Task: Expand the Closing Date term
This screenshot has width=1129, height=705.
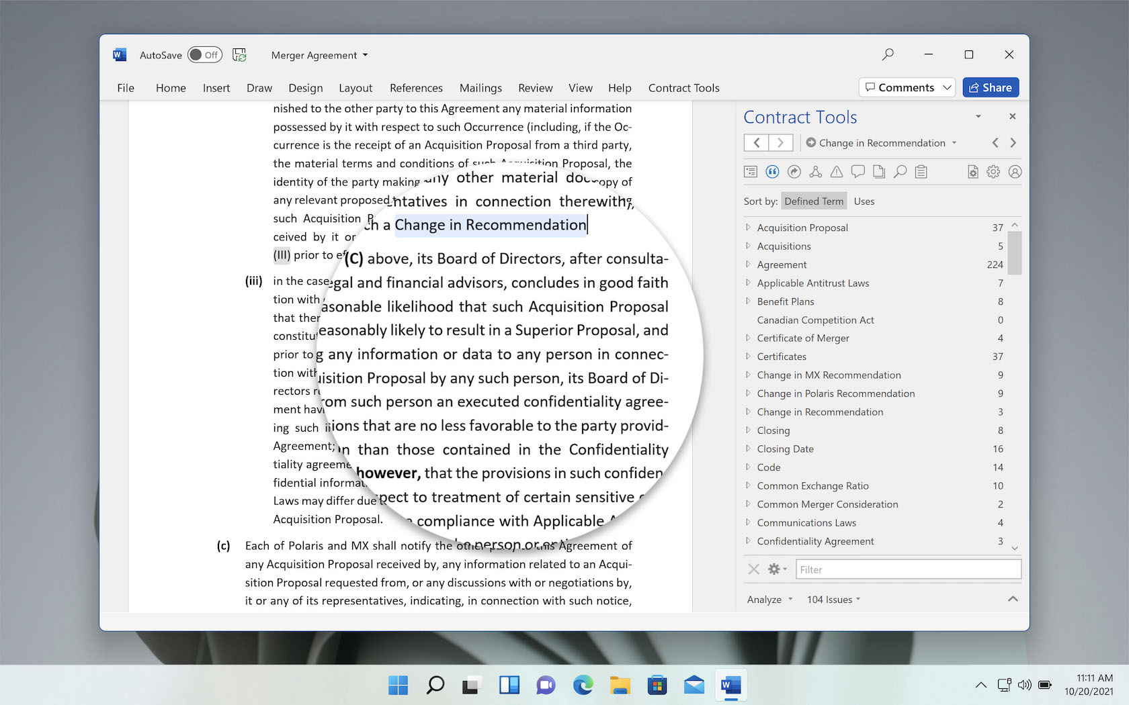Action: [748, 449]
